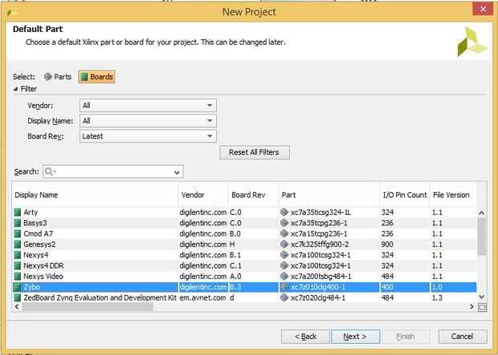Select ZedBoard Zynq Evaluation and Development Kit
Viewport: 498px width, 355px height.
100,298
